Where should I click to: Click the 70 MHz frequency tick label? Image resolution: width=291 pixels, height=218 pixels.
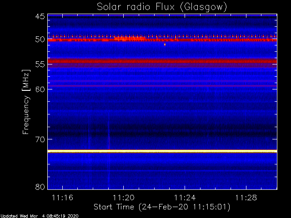(x=40, y=139)
